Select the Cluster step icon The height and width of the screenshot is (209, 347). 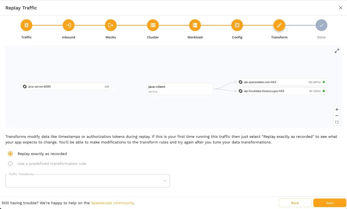pyautogui.click(x=153, y=25)
